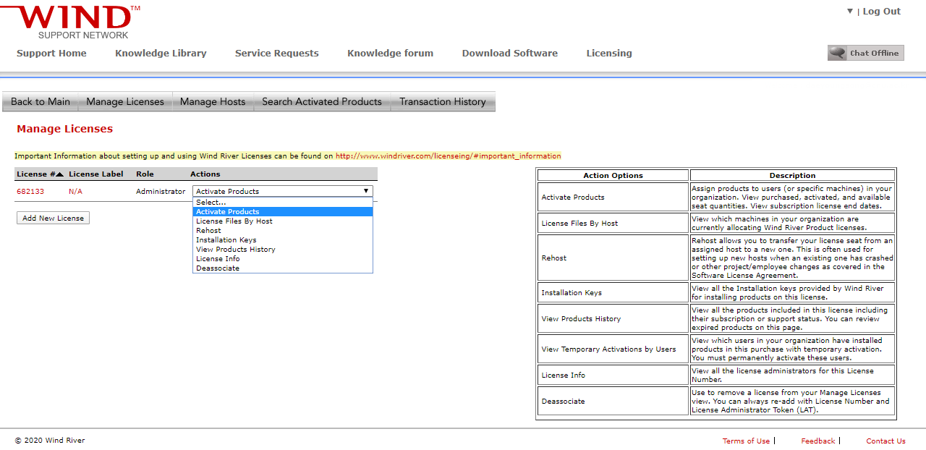
Task: Click the Manage Licenses page heading
Action: [65, 129]
